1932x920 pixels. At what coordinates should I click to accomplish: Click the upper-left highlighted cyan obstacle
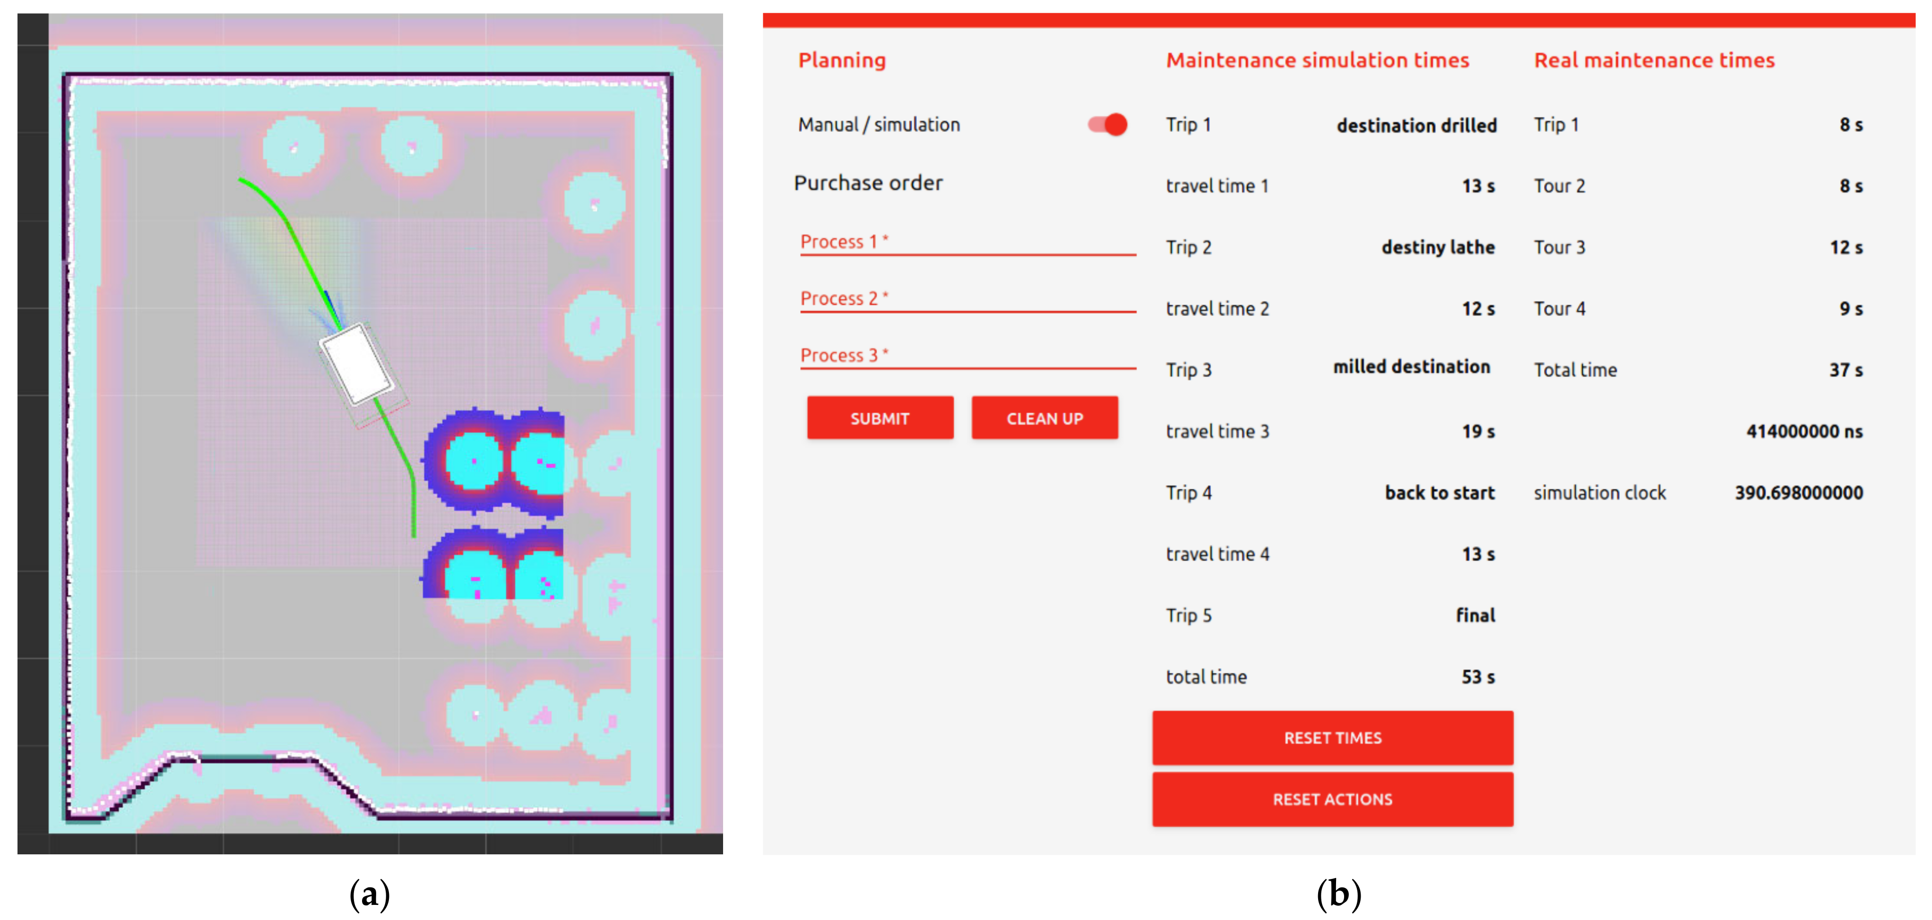point(474,461)
